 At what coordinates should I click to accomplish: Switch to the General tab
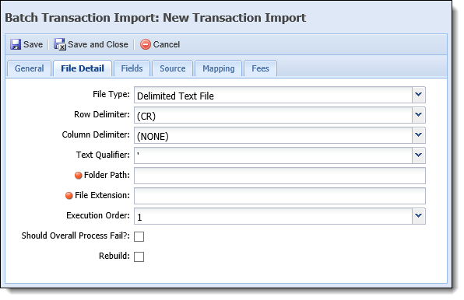pos(30,68)
